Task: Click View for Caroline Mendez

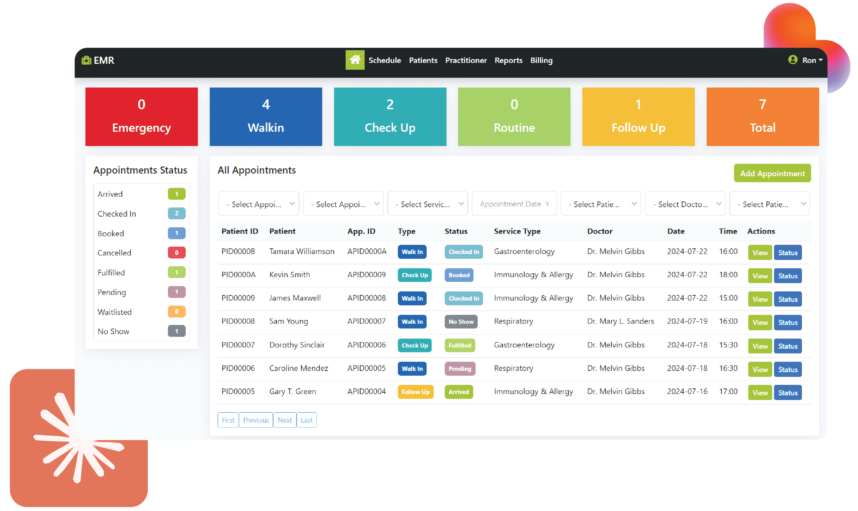Action: coord(760,369)
